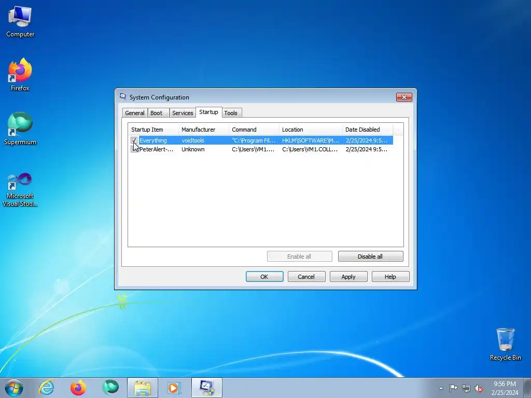
Task: Launch Supermium from the taskbar
Action: coord(110,388)
